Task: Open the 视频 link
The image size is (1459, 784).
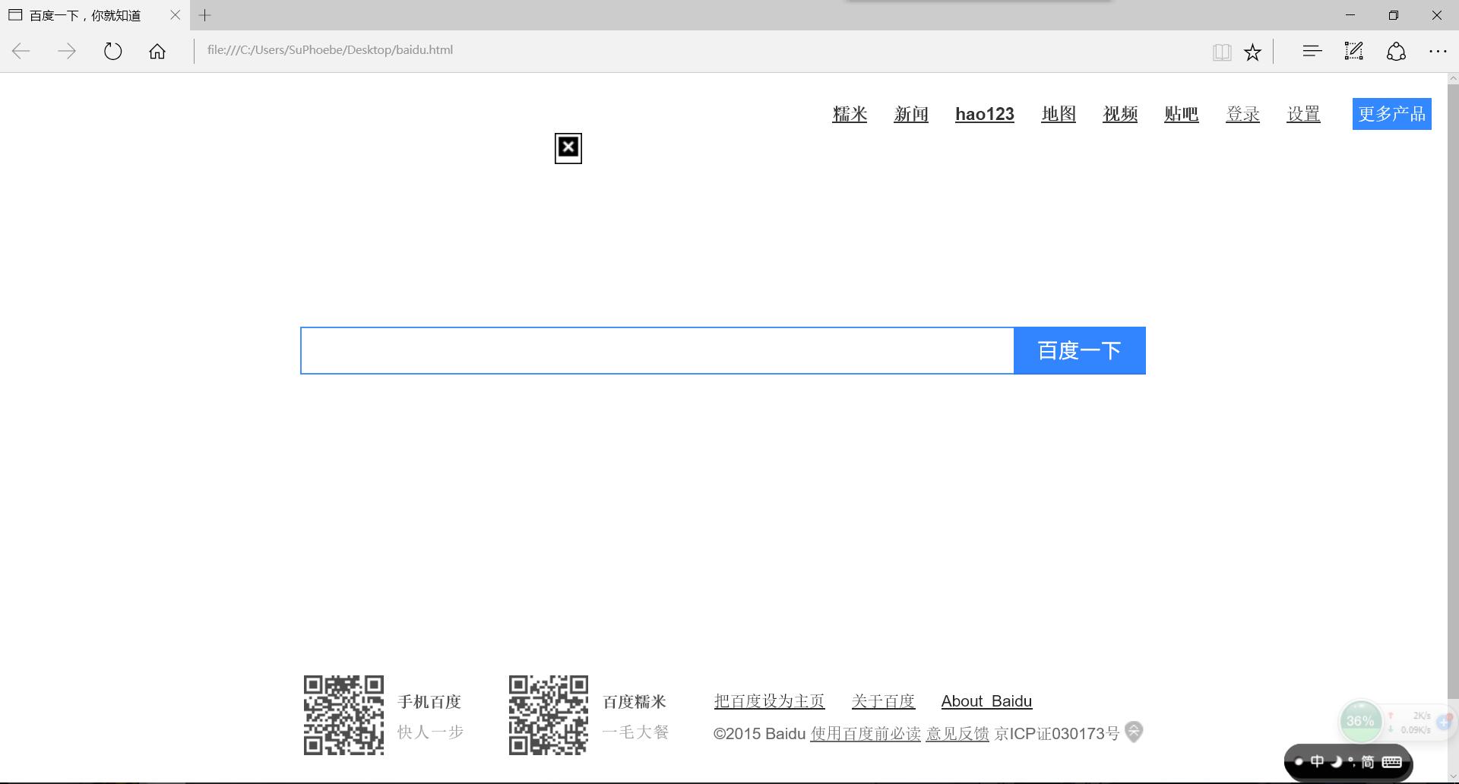Action: pyautogui.click(x=1120, y=114)
